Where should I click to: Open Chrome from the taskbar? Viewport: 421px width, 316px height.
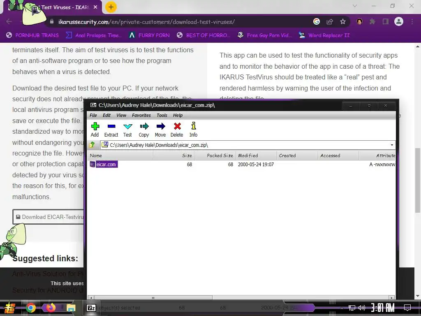point(31,308)
